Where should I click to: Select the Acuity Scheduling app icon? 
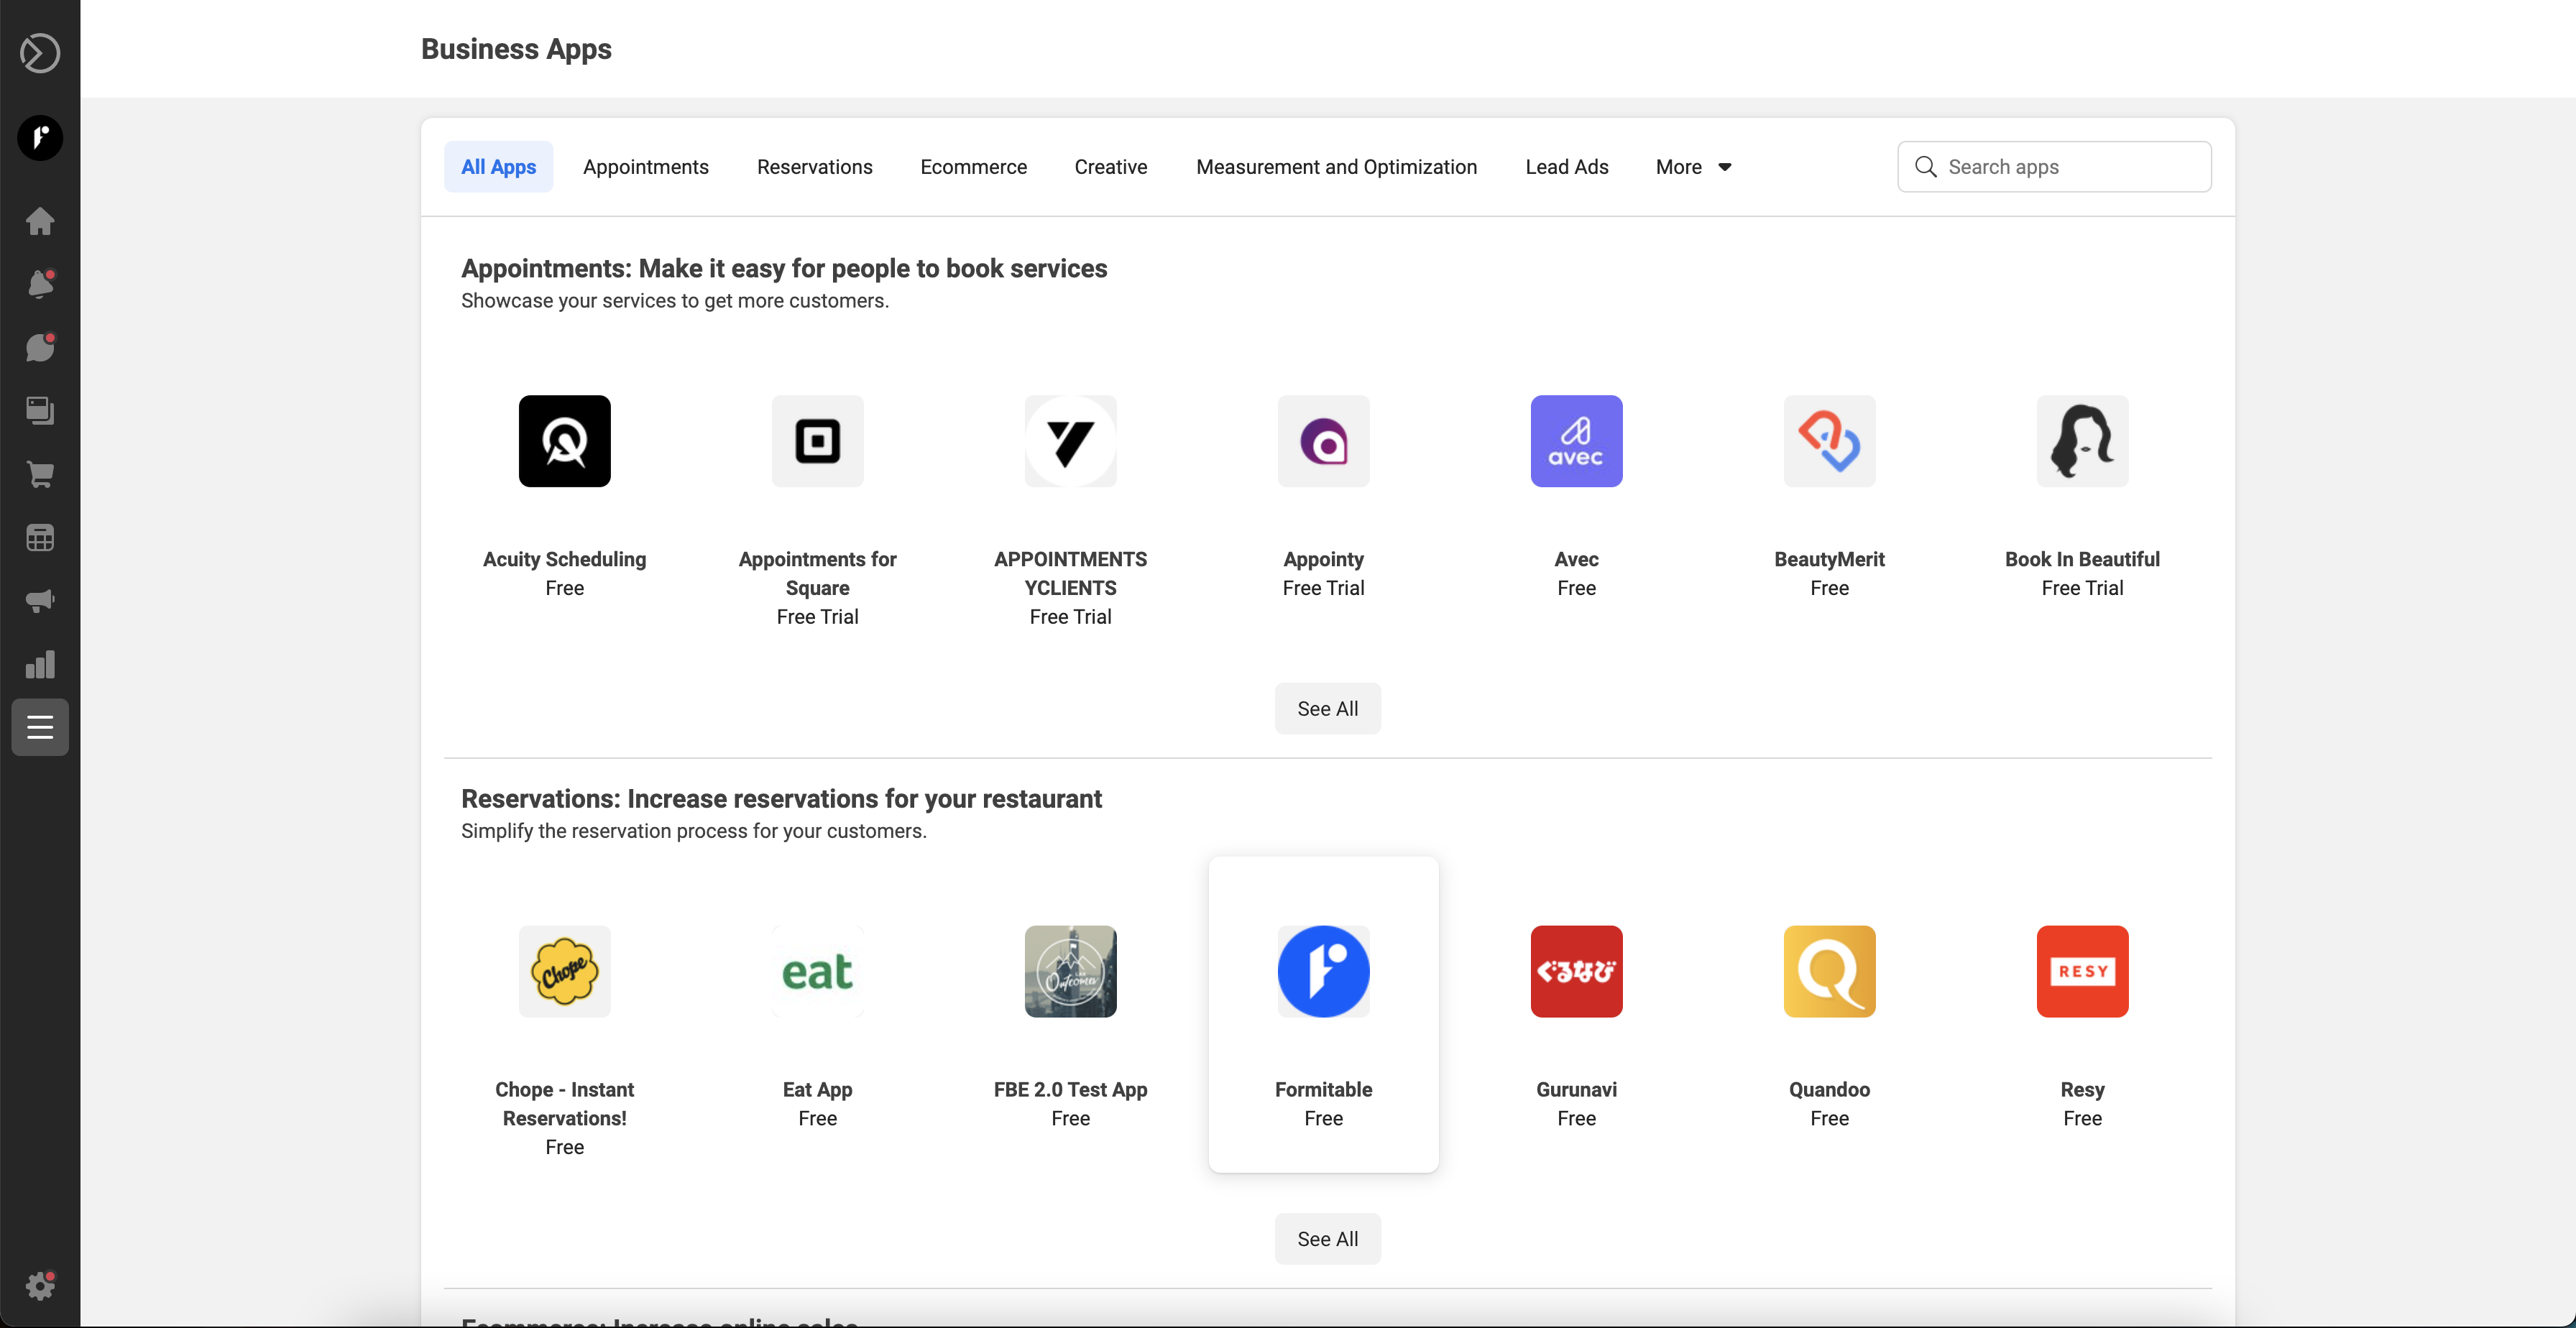[564, 441]
